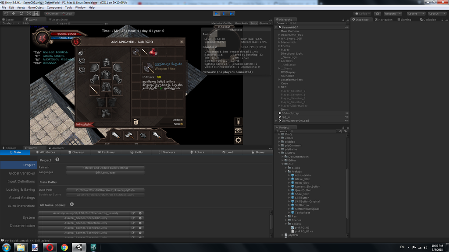
Task: Toggle the Hierarchy panel lock
Action: 343,20
